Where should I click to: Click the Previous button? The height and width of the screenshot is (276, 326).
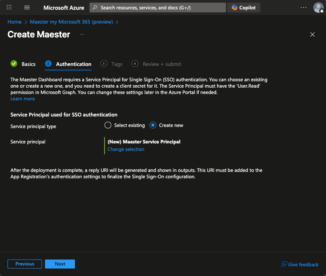(x=25, y=264)
